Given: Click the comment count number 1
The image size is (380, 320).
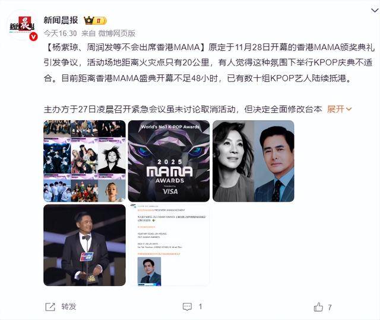Looking at the screenshot, I should (x=201, y=307).
